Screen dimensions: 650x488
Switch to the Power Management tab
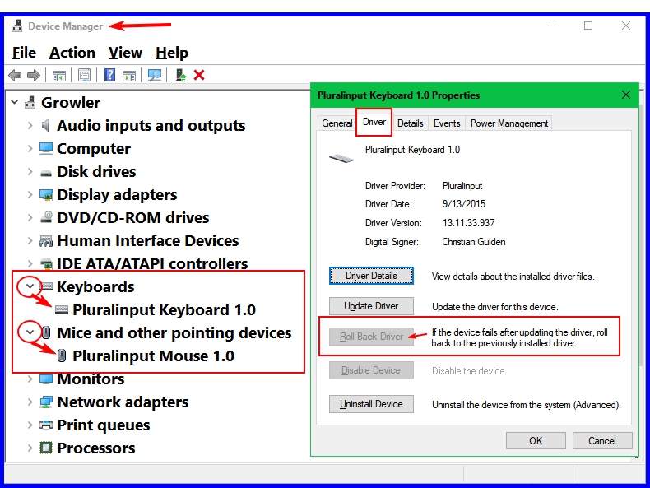[x=509, y=123]
